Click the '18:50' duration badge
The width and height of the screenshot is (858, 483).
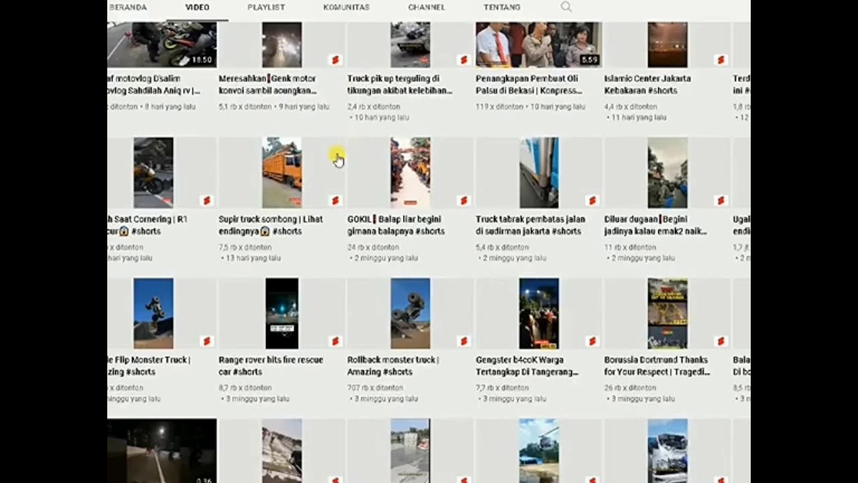point(202,60)
